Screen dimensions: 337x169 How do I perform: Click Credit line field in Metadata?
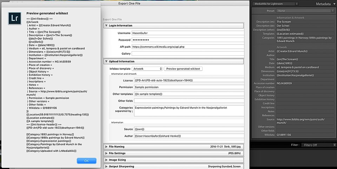[305, 103]
